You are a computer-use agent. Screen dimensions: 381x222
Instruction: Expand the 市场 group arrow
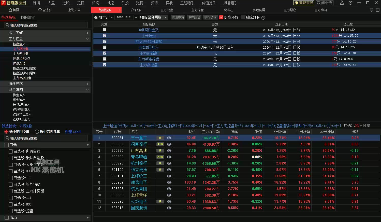[x=88, y=218]
